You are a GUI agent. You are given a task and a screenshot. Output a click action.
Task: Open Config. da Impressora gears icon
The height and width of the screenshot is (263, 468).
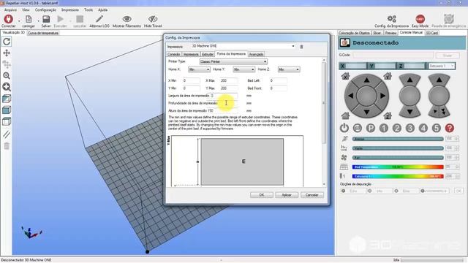(x=392, y=19)
